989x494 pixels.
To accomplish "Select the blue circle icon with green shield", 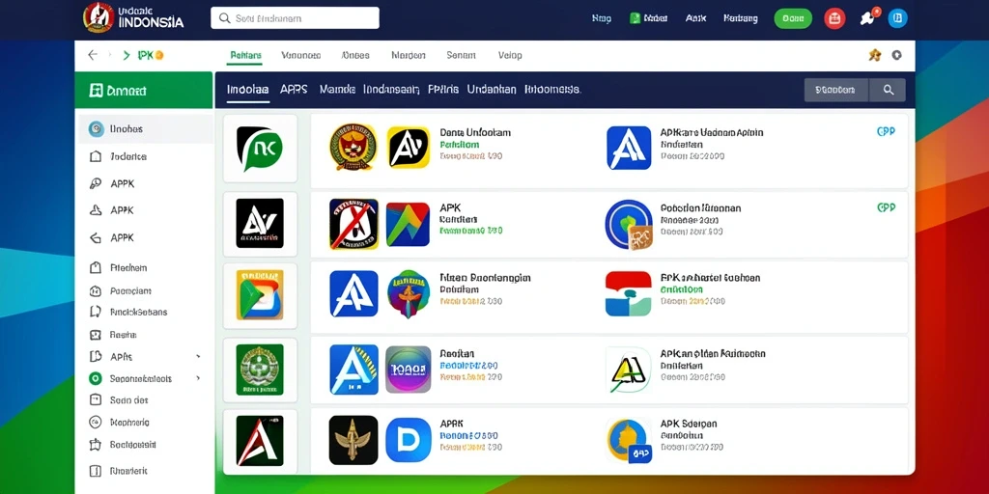I will click(x=629, y=224).
